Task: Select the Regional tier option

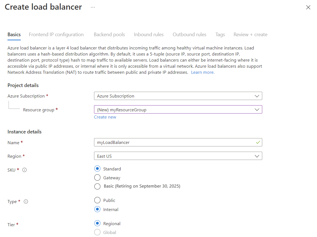Action: 97,223
